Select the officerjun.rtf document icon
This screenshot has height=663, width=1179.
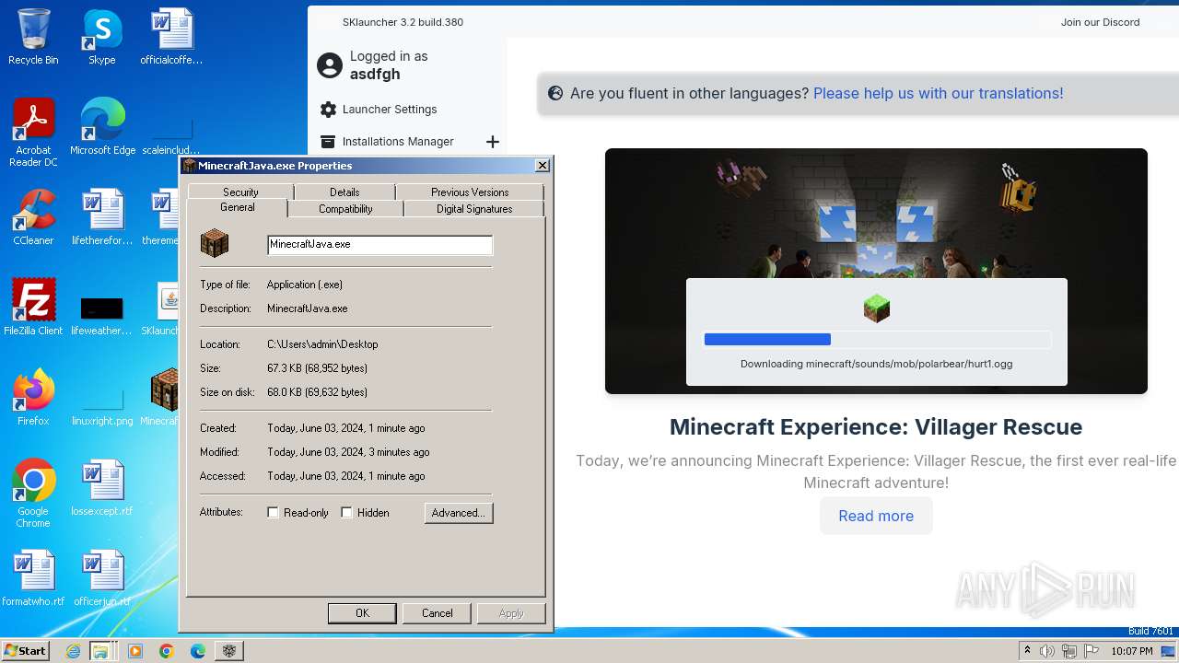click(x=102, y=577)
